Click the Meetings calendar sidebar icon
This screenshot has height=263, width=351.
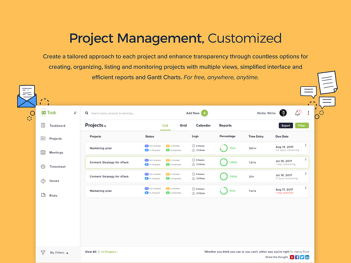pyautogui.click(x=43, y=153)
